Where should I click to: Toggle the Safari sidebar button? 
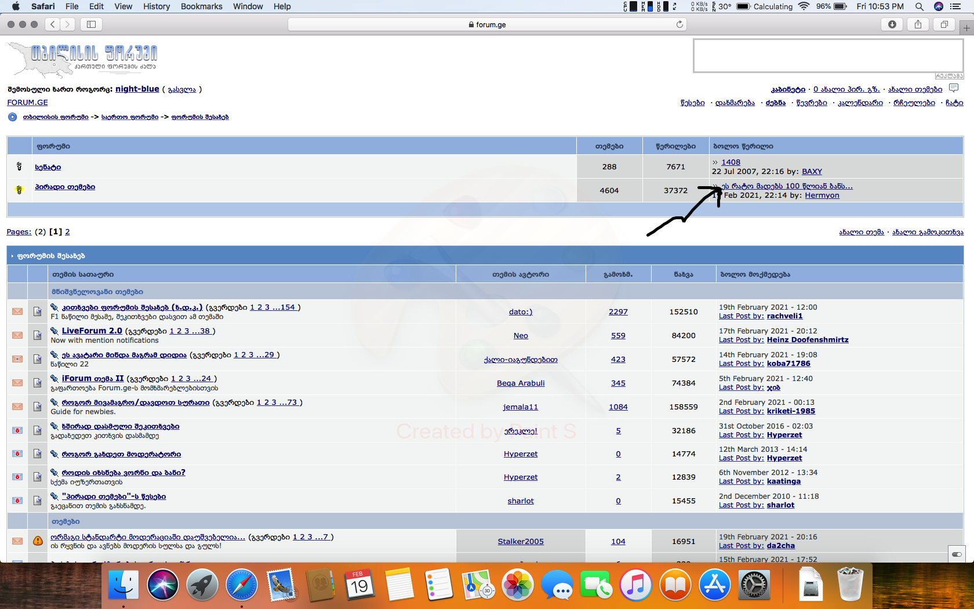point(91,24)
